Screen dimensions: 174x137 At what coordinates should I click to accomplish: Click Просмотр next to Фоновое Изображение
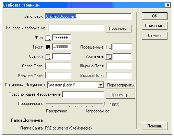tap(119, 28)
